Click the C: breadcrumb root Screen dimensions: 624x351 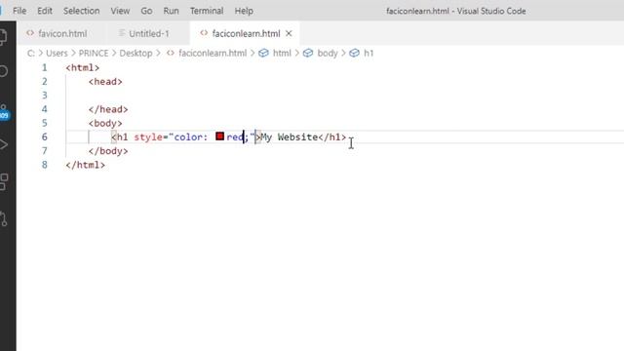[30, 53]
